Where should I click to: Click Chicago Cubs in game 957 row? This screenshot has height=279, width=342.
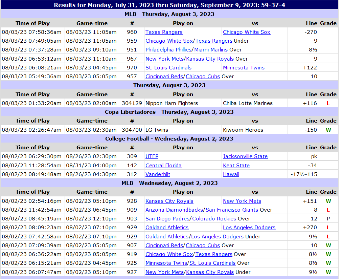point(203,77)
